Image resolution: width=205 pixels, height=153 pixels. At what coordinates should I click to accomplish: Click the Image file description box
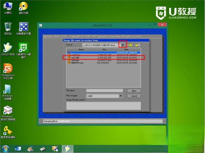(x=104, y=106)
